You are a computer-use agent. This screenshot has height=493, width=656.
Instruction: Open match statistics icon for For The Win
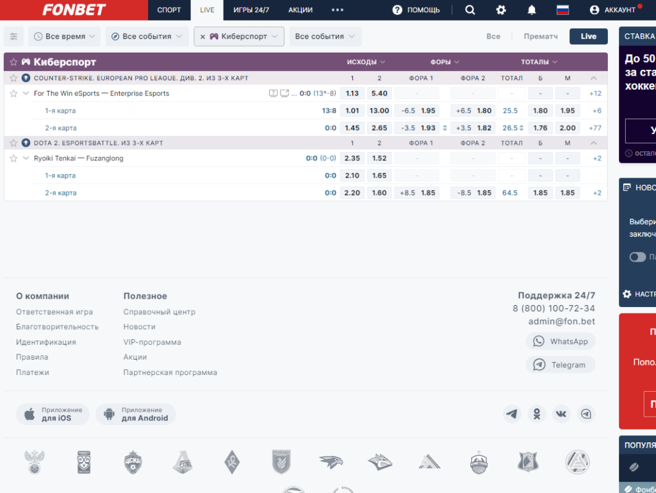(273, 94)
